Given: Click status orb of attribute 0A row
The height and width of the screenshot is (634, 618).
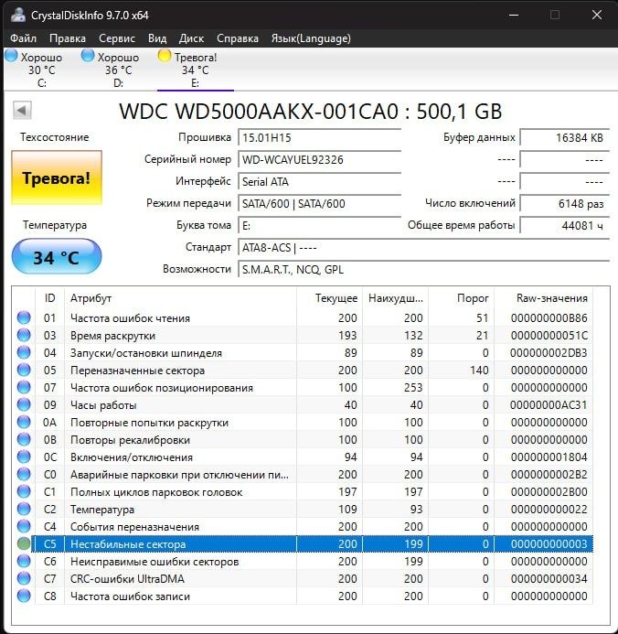Looking at the screenshot, I should click(x=24, y=422).
